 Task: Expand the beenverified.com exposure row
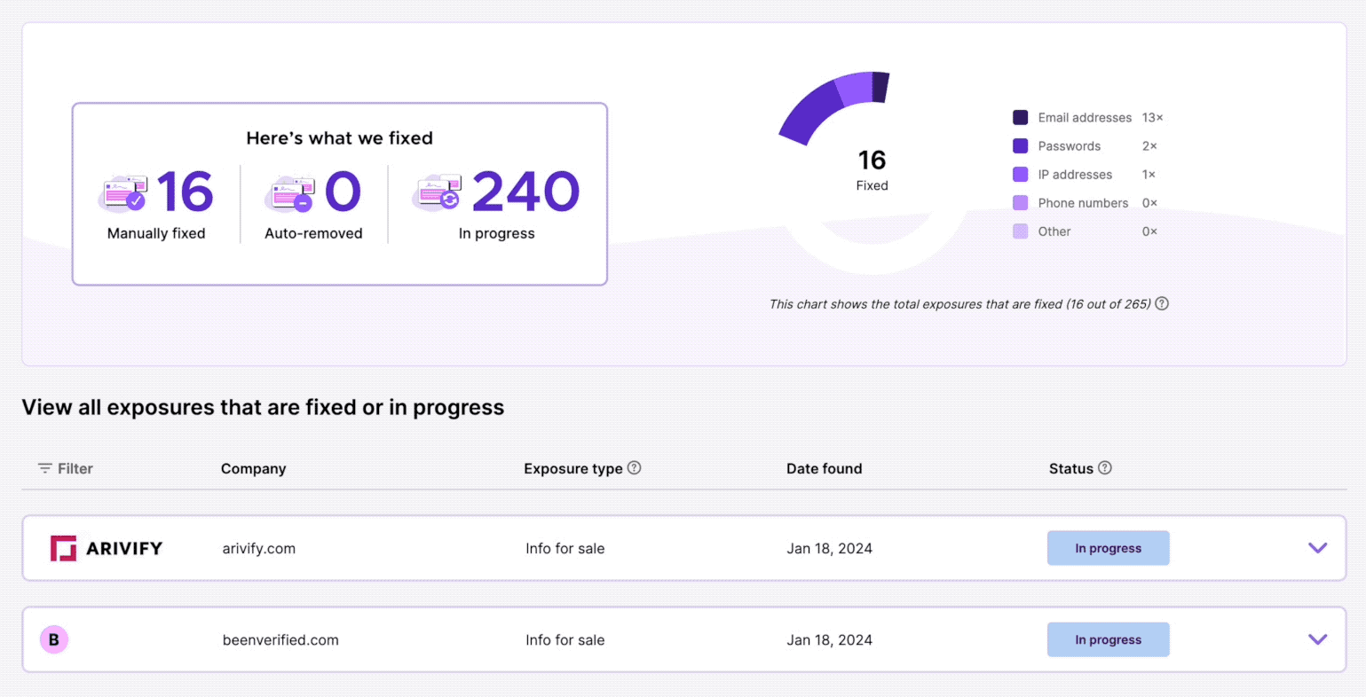click(x=1317, y=639)
